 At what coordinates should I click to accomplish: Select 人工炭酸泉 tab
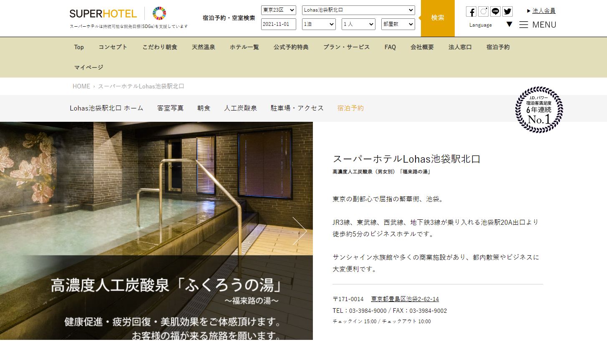(240, 108)
